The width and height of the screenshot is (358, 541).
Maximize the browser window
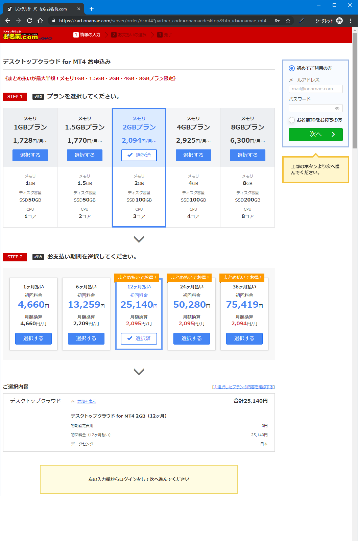[x=334, y=5]
